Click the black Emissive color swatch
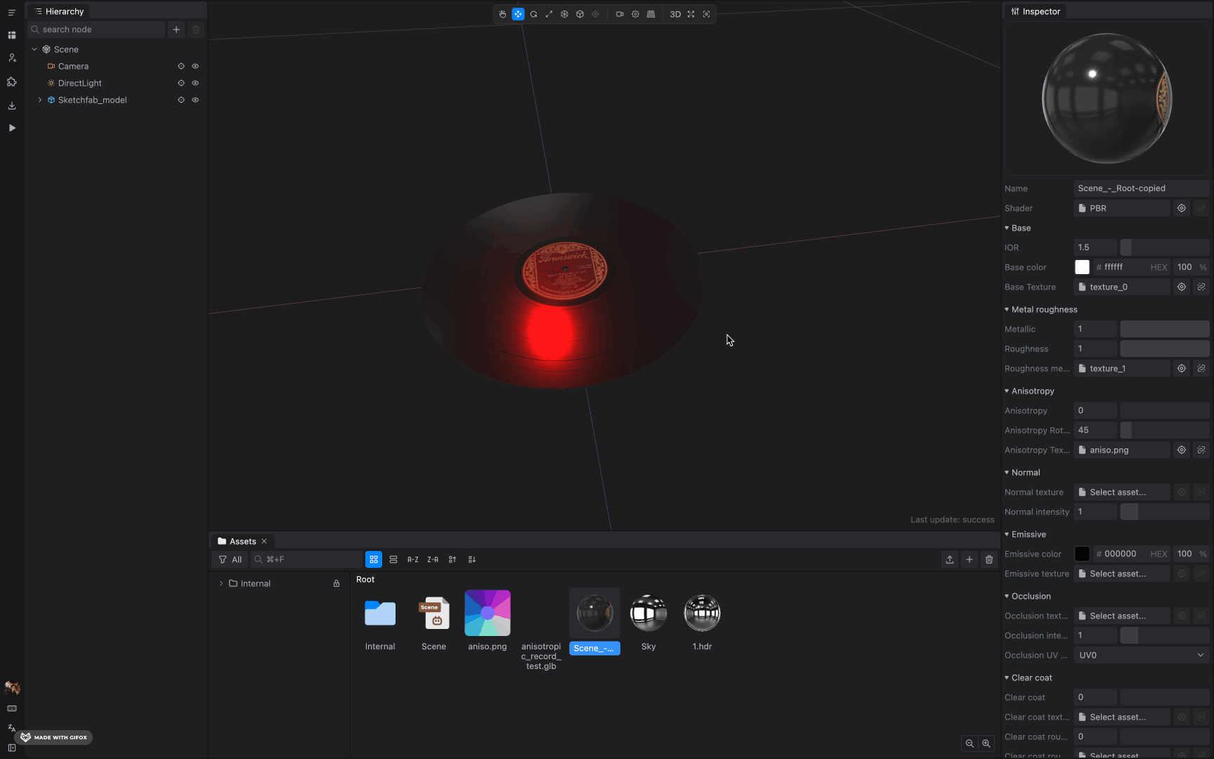 (x=1082, y=554)
